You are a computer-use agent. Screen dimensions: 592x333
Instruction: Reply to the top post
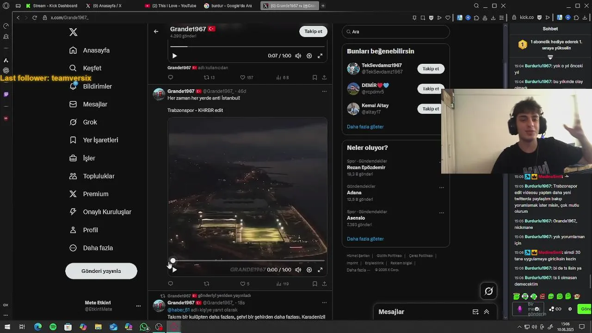(x=170, y=77)
